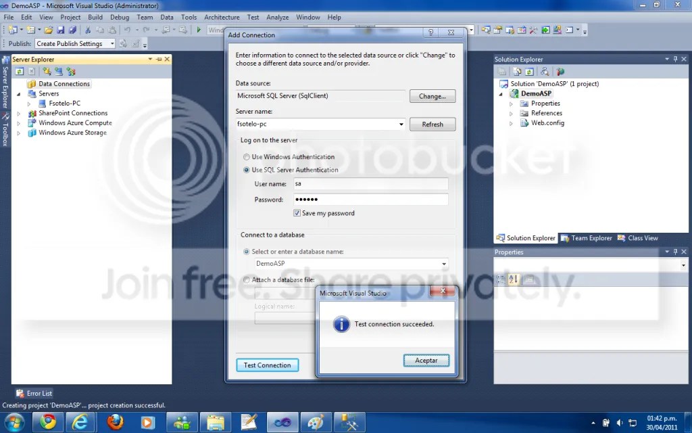Click Connect to Database icon in Server Explorer

[x=47, y=71]
